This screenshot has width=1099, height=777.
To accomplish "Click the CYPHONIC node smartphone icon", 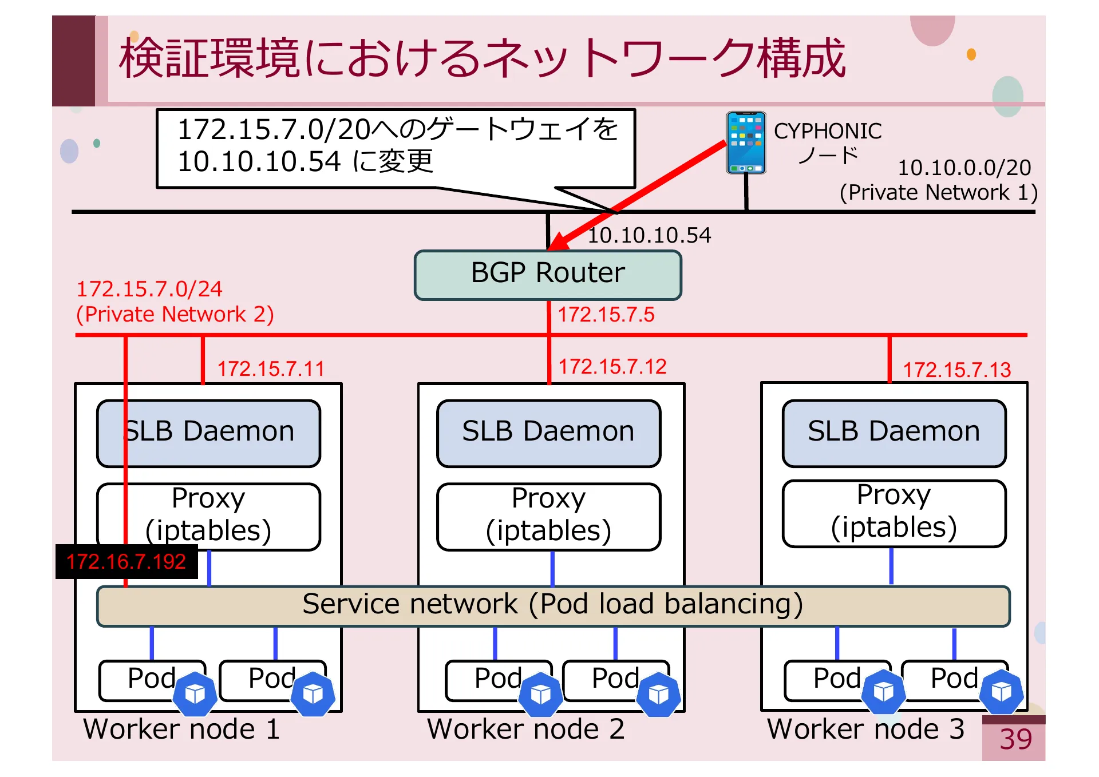I will [745, 143].
